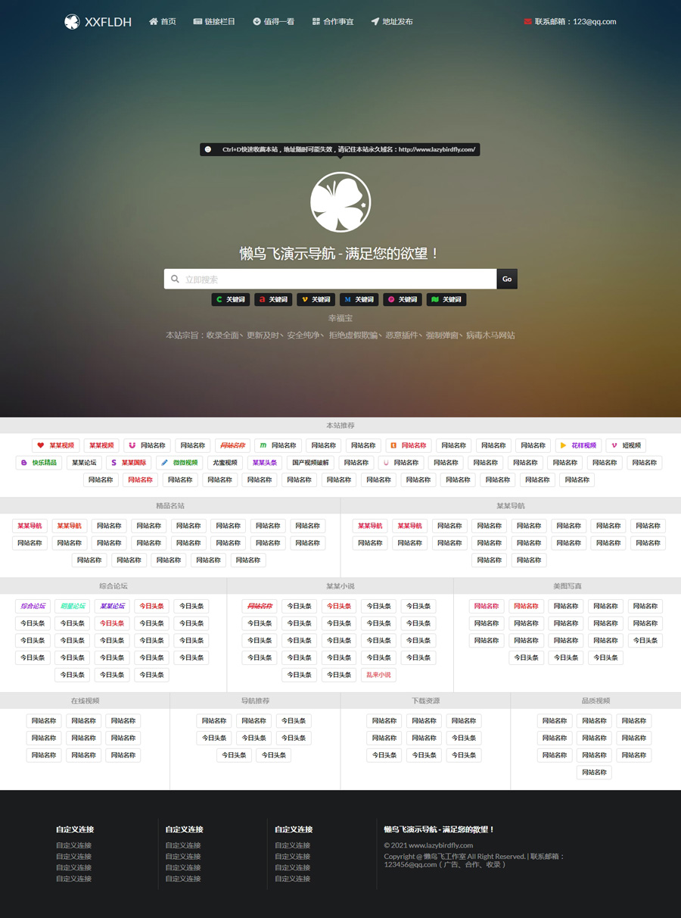Open the 合作事宜 navigation item
This screenshot has height=918, width=681.
[333, 22]
